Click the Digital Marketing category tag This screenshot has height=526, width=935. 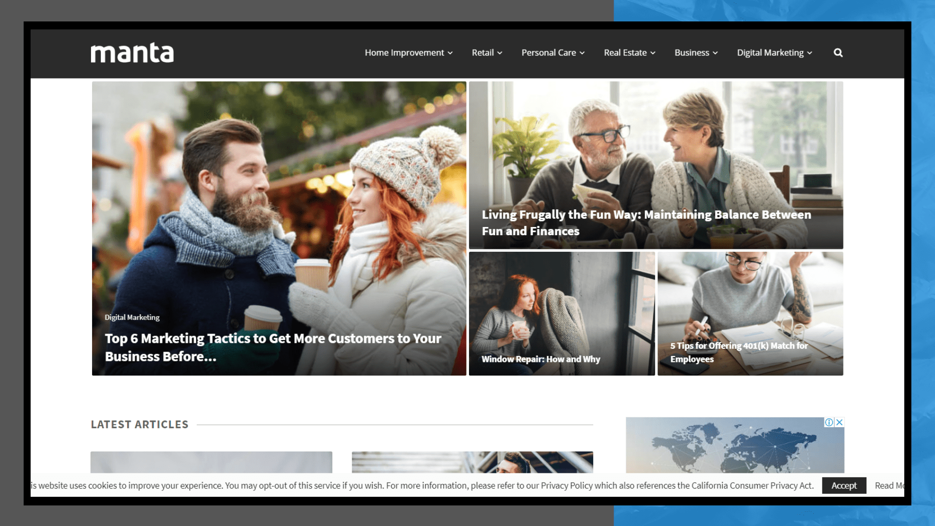click(x=131, y=317)
